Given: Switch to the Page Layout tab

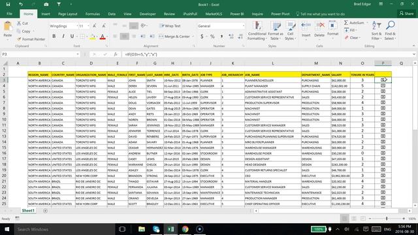Looking at the screenshot, I should click(68, 14).
